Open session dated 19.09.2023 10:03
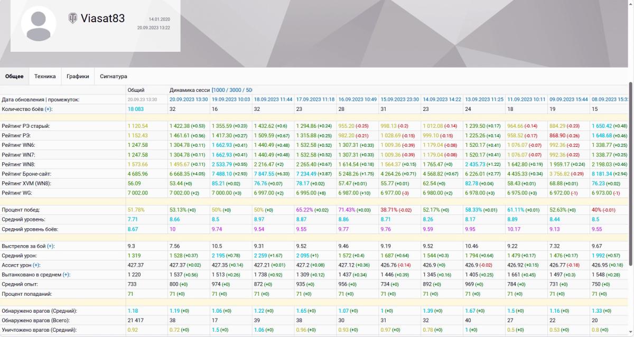The height and width of the screenshot is (337, 634). tap(231, 99)
